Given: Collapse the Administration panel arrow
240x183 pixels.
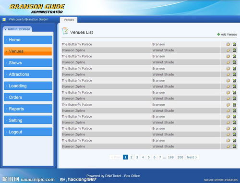Looking at the screenshot, I should point(5,29).
